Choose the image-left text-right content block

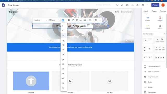(x=148, y=40)
